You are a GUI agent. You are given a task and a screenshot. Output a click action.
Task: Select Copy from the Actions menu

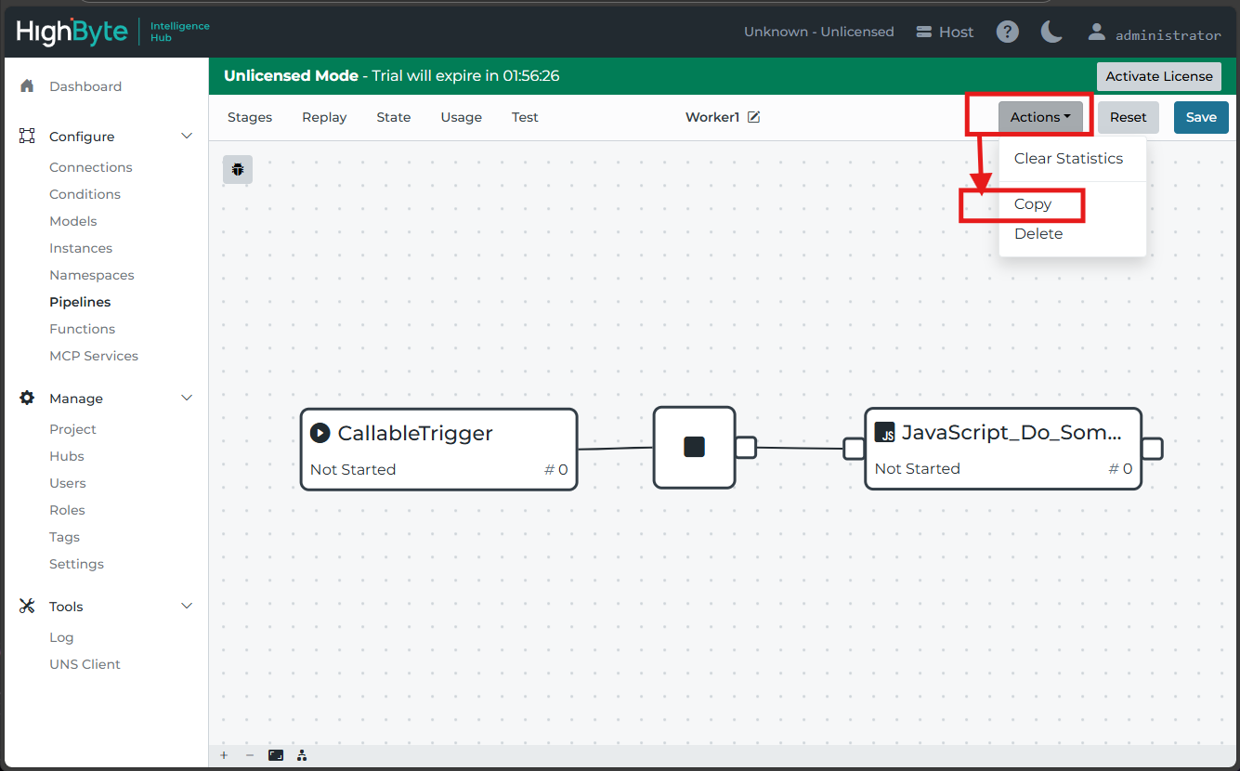pos(1033,204)
